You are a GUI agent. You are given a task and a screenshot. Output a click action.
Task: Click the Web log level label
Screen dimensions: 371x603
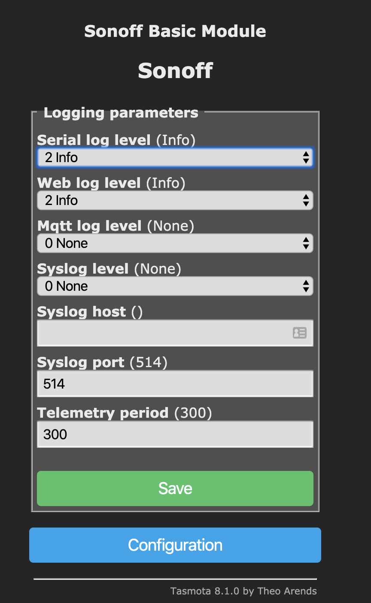pyautogui.click(x=89, y=183)
